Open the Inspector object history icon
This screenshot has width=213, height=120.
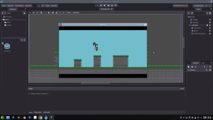(x=210, y=67)
